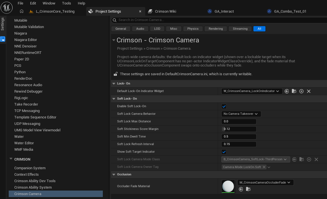Filter settings by Misc
Viewport: 327px width, 199px height.
click(x=174, y=29)
